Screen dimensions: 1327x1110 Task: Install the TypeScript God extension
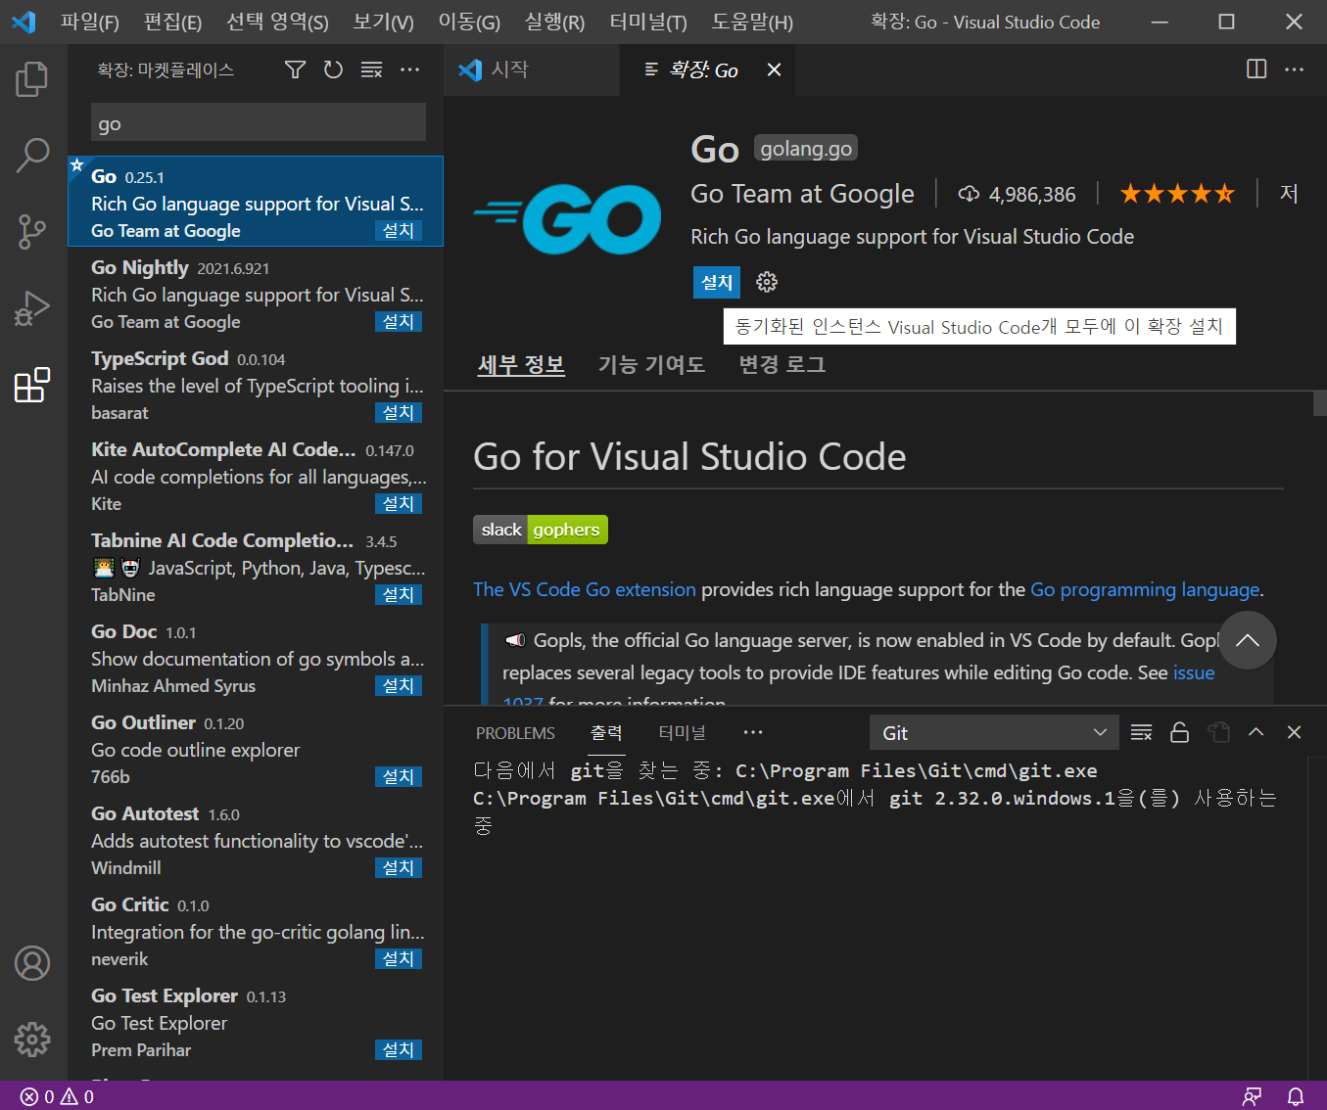point(399,413)
